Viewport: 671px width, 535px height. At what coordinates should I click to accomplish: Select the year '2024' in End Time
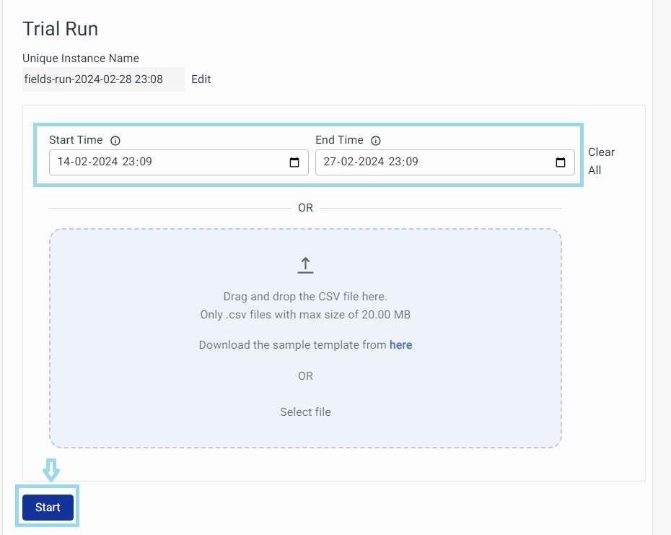[x=370, y=162]
